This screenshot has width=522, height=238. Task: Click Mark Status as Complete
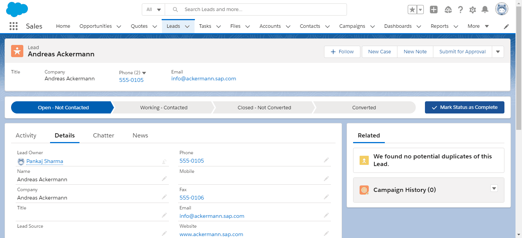click(x=464, y=107)
